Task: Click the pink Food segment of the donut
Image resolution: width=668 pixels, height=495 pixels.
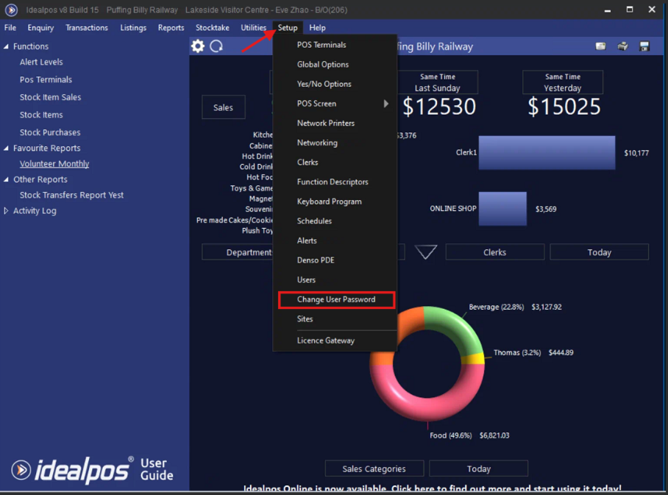Action: click(x=426, y=408)
